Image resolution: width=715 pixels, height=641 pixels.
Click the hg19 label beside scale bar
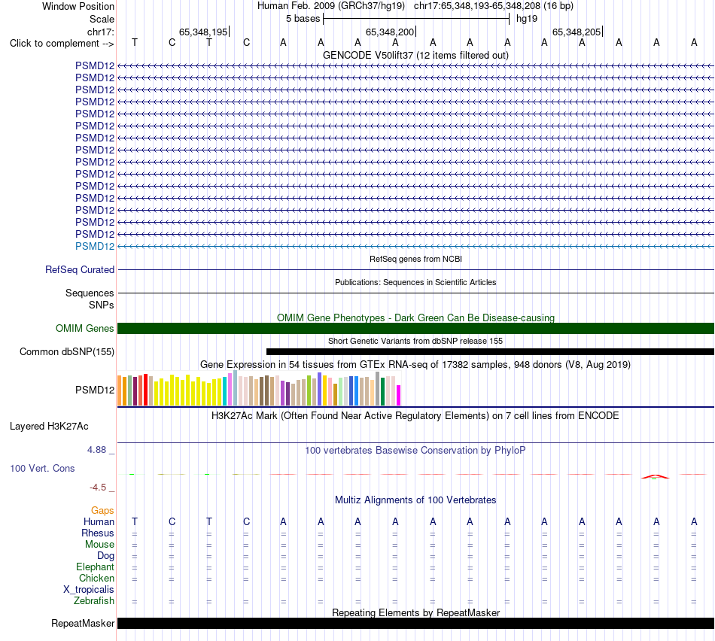pos(527,19)
